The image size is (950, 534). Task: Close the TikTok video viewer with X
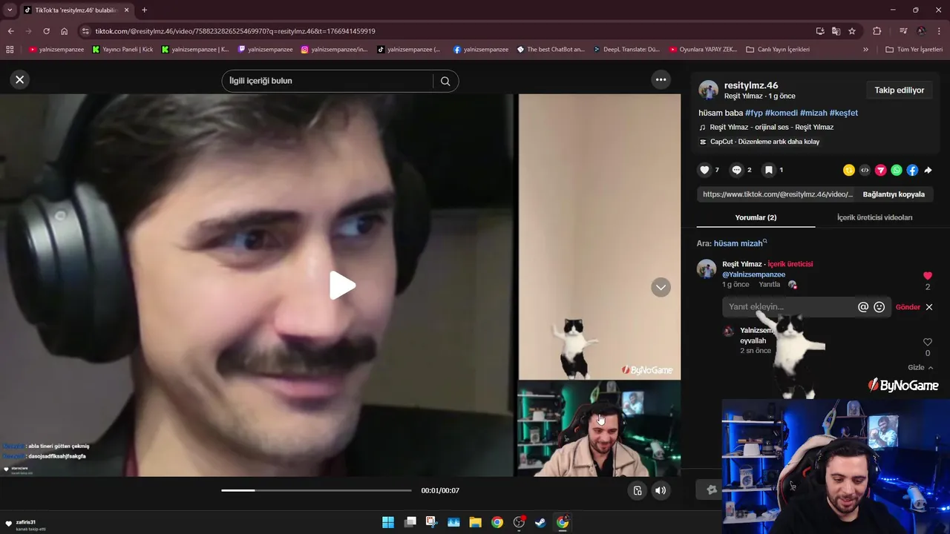tap(20, 79)
